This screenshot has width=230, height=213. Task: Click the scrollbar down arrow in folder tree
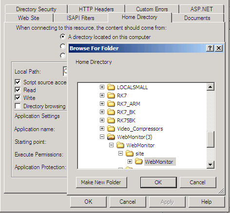(211, 165)
